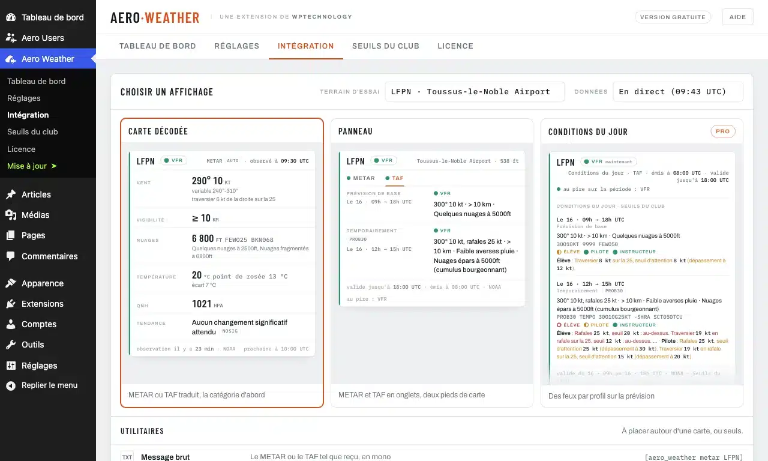Click 'Des feux par profil' caption
The image size is (768, 461).
(x=601, y=396)
